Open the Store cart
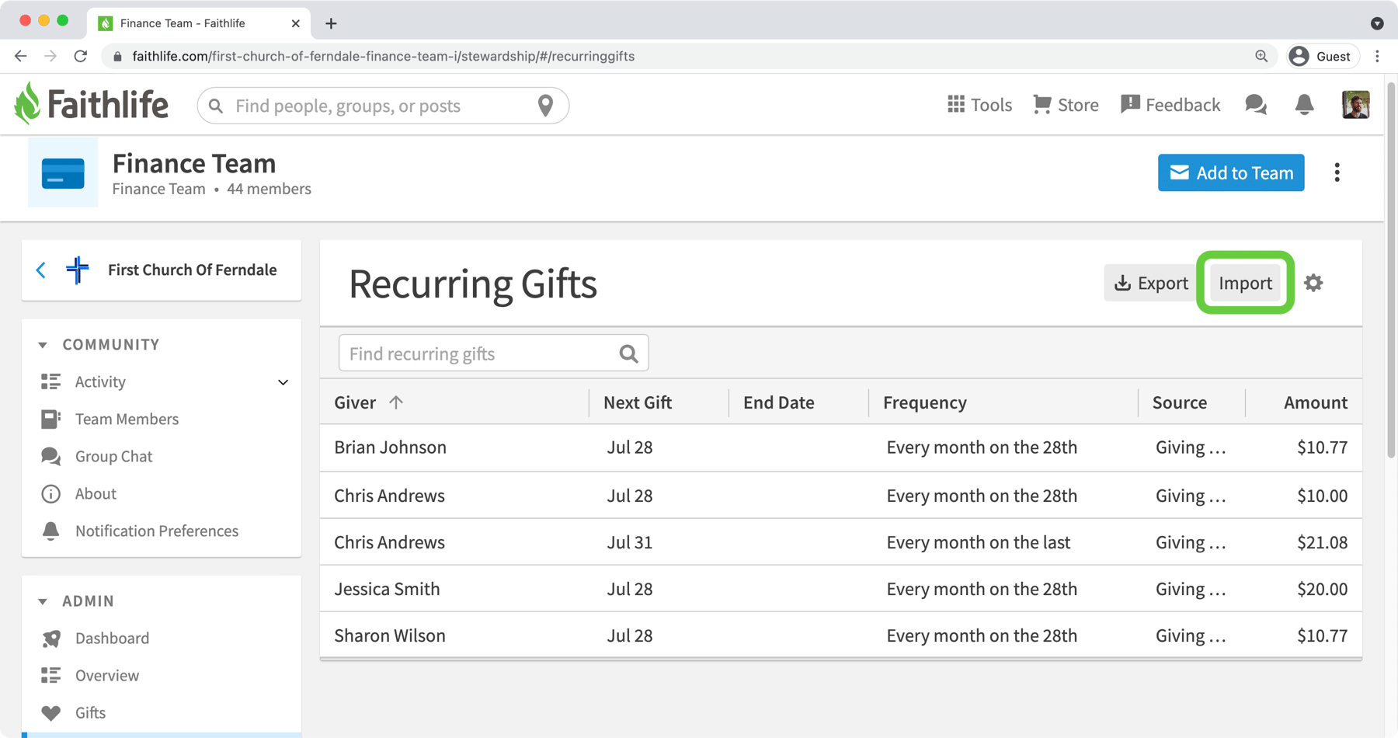1398x738 pixels. point(1066,105)
